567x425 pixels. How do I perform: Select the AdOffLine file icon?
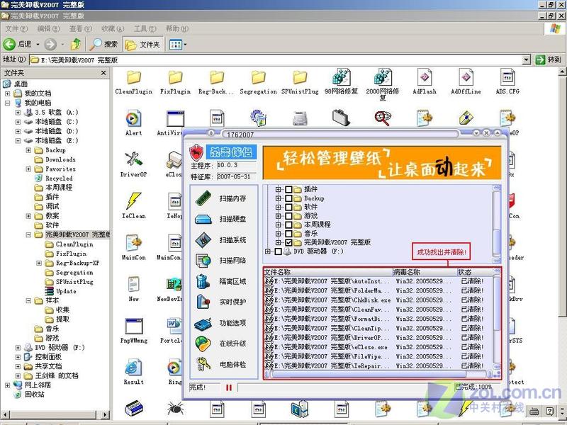pos(466,77)
